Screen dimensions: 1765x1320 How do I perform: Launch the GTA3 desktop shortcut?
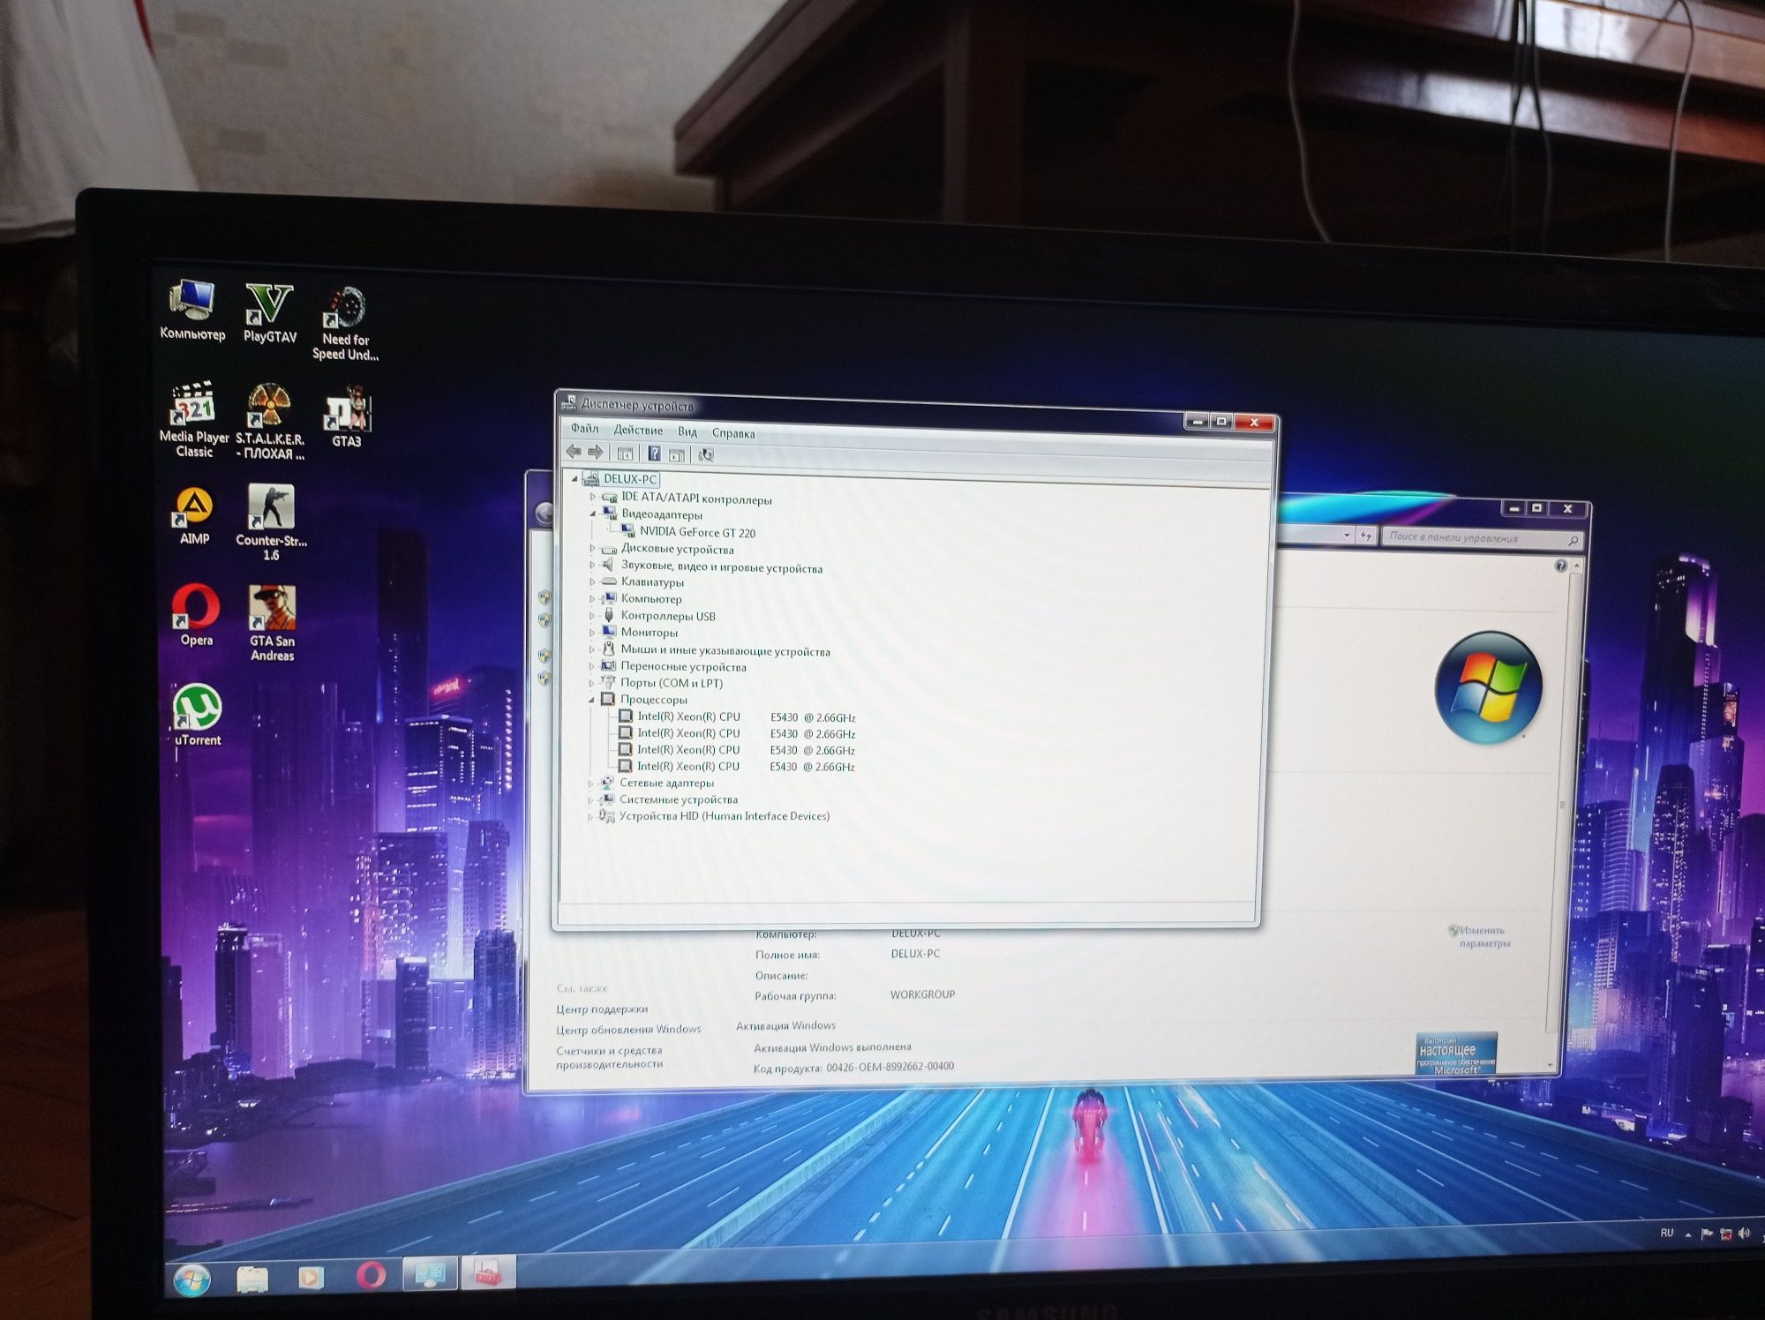(346, 416)
